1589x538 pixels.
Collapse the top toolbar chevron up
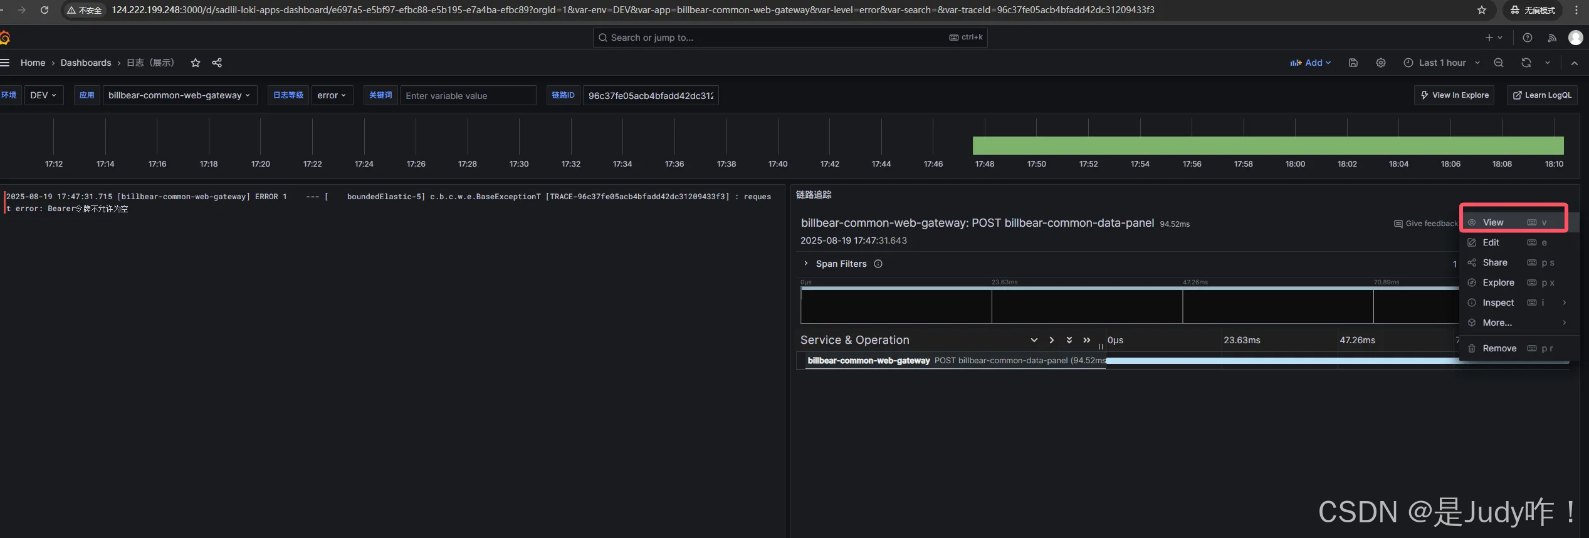(1575, 63)
